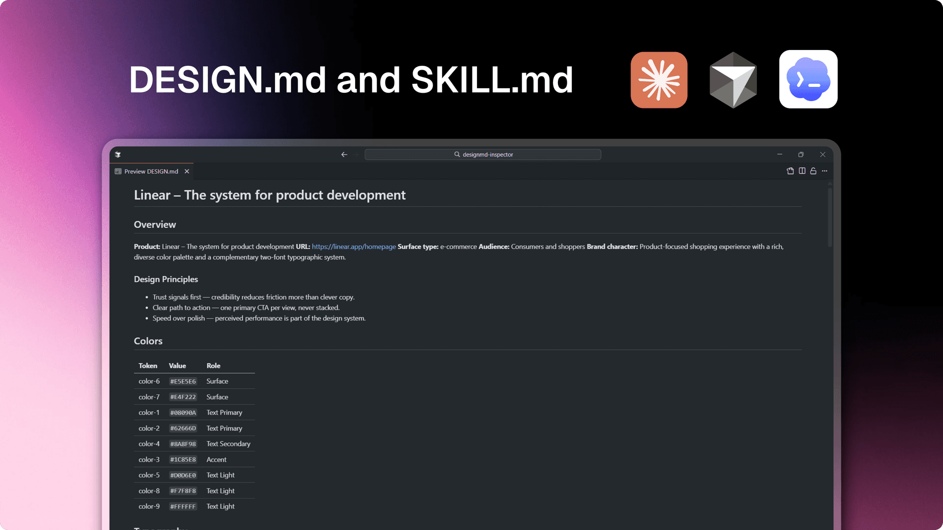The height and width of the screenshot is (530, 943).
Task: Click the editor app logo in title bar
Action: 118,155
